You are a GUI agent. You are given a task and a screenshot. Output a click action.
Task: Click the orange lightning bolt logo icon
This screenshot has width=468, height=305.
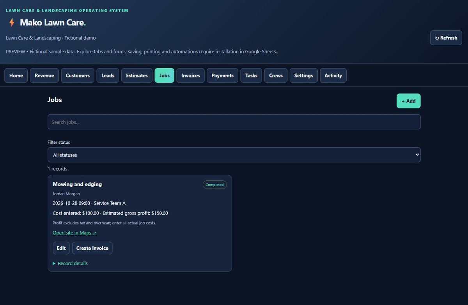coord(12,23)
